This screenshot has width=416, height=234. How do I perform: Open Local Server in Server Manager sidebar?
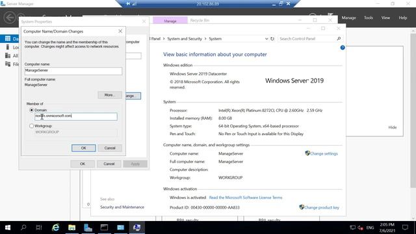click(12, 47)
